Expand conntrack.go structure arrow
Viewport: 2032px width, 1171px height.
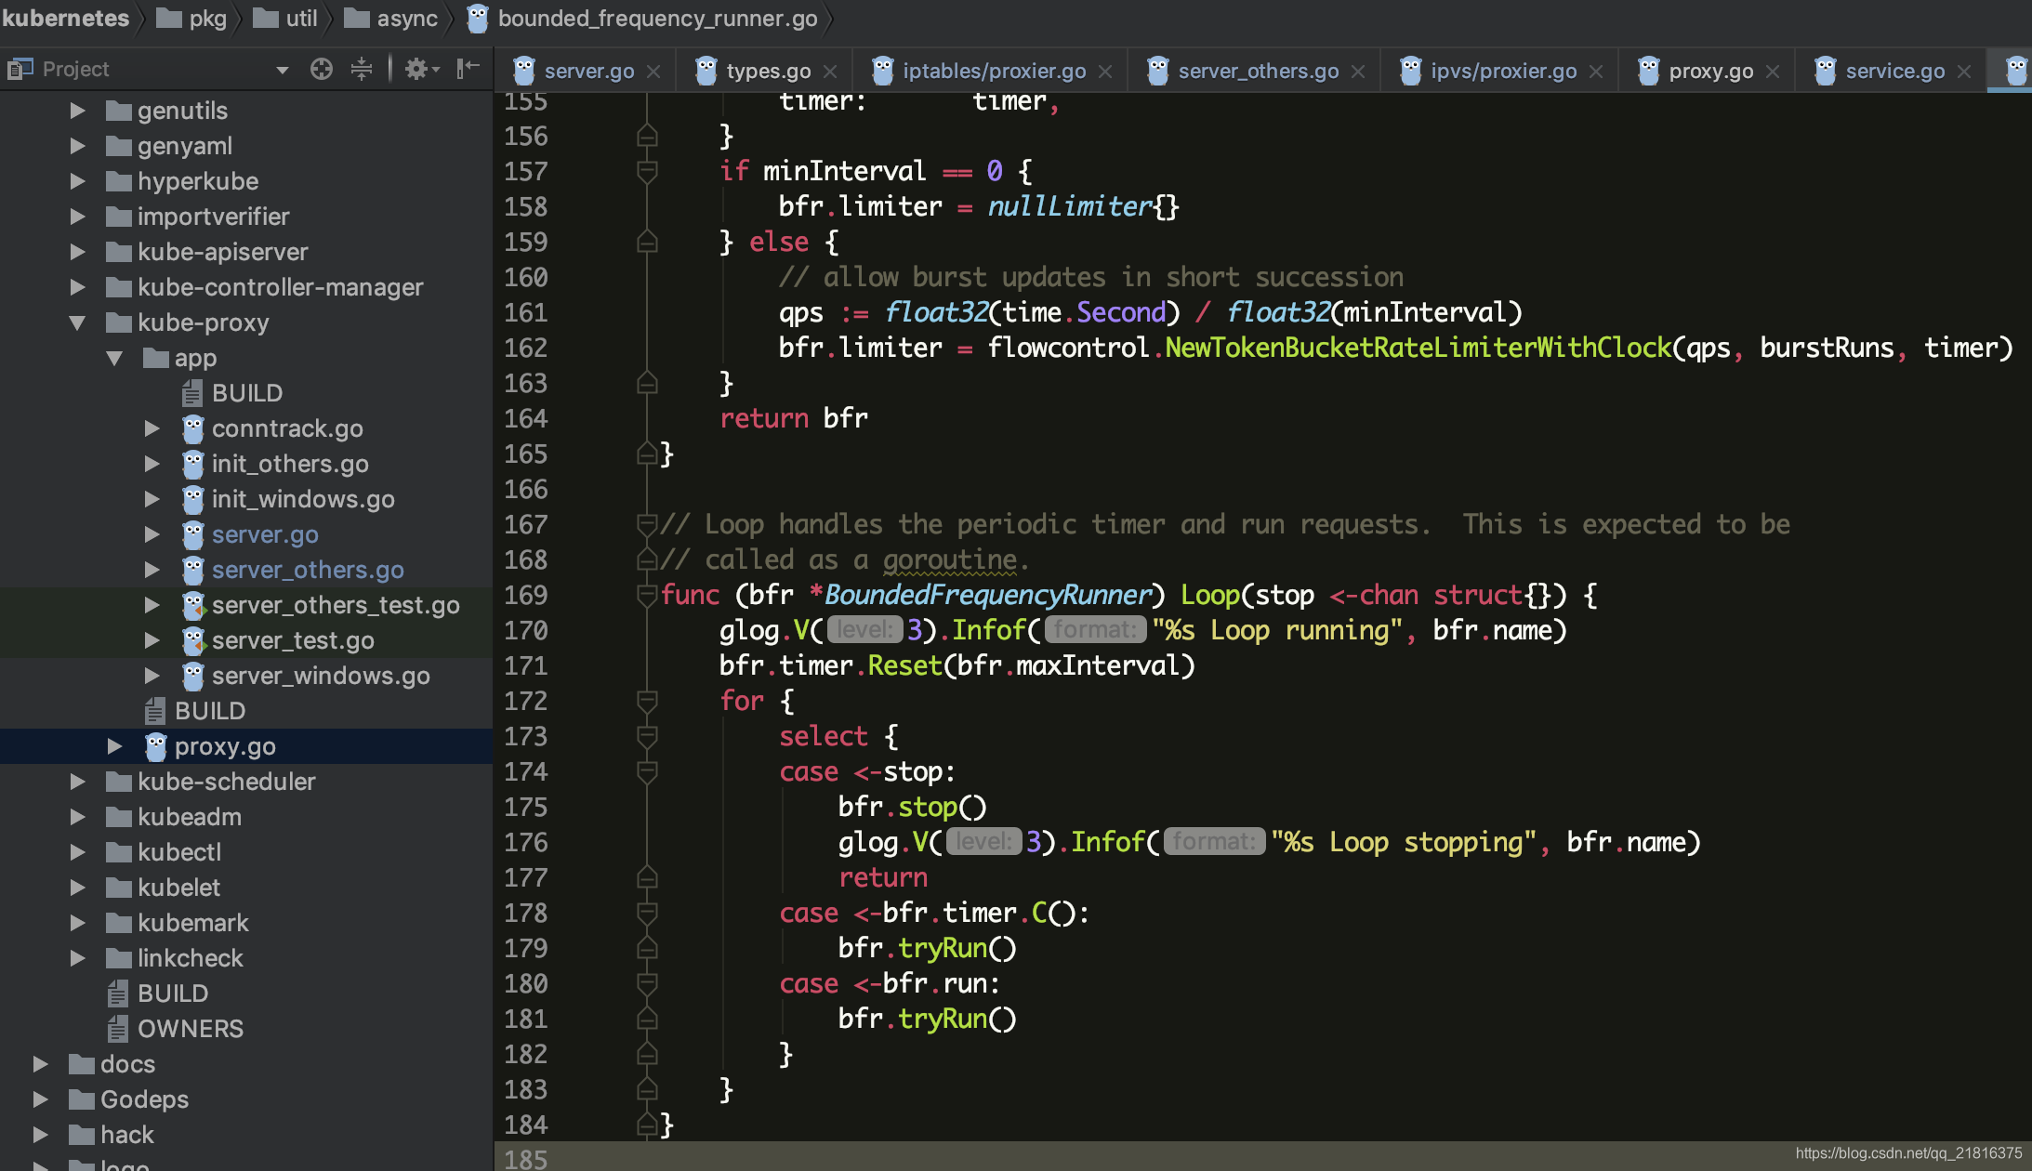(x=152, y=428)
